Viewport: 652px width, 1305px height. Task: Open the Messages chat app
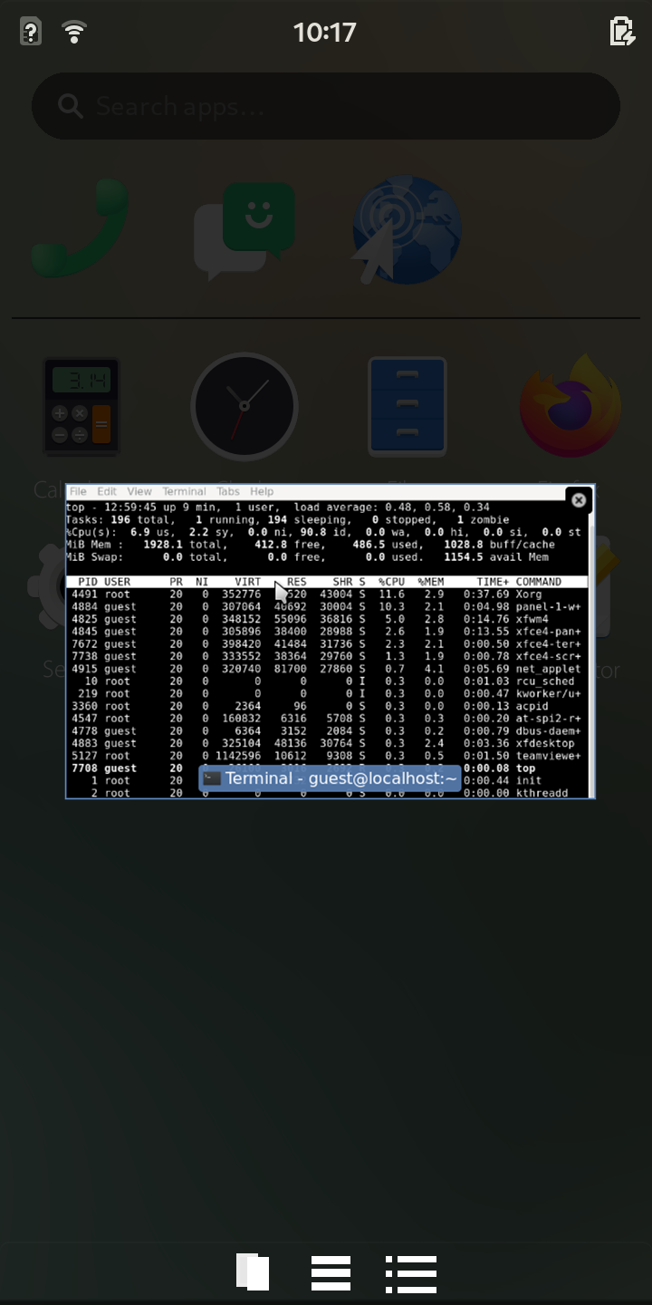pyautogui.click(x=244, y=231)
